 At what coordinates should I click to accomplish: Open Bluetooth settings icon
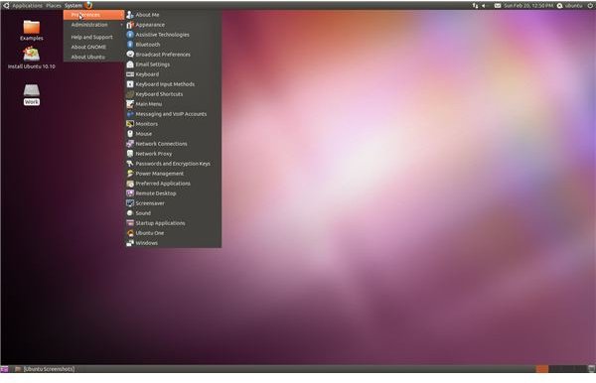tap(130, 45)
